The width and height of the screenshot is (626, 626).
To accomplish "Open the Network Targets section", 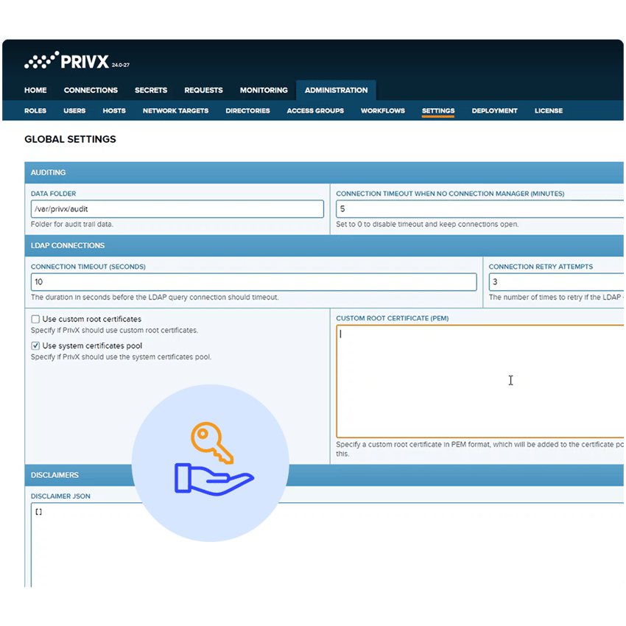I will 175,110.
